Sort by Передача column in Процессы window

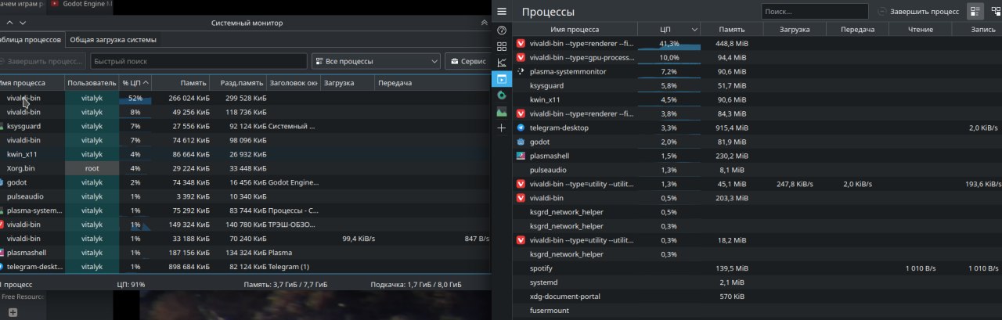tap(858, 29)
